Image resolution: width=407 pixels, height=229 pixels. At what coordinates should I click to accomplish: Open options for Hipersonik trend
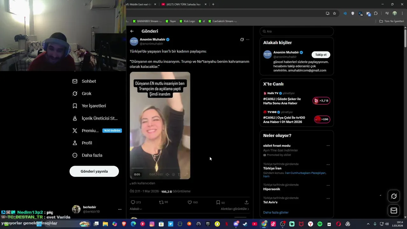point(328,185)
